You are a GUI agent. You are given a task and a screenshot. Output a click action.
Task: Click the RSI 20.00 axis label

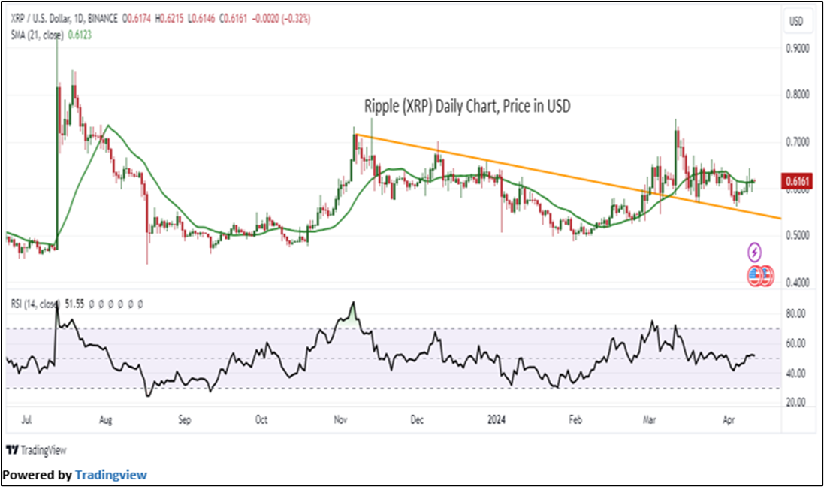(x=795, y=402)
